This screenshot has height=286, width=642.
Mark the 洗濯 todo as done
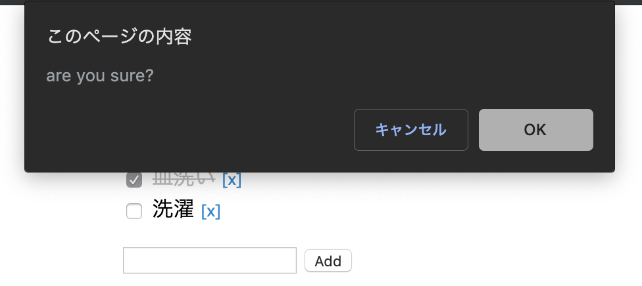[x=134, y=211]
